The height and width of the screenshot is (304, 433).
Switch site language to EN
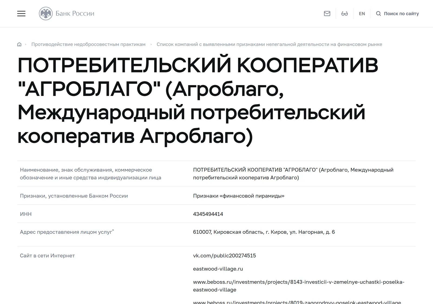[x=362, y=14]
